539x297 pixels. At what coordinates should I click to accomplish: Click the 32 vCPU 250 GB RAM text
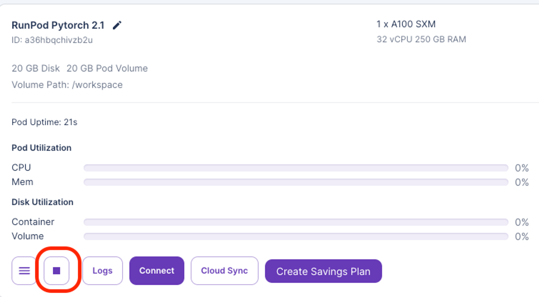421,39
